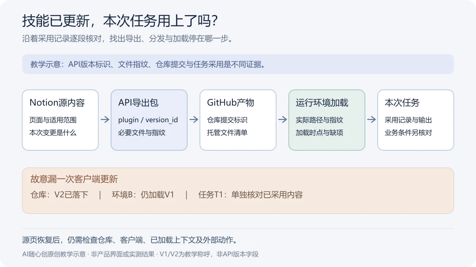Select the 本次任务 card heading
Screen dimensions: 476x267
[x=402, y=103]
